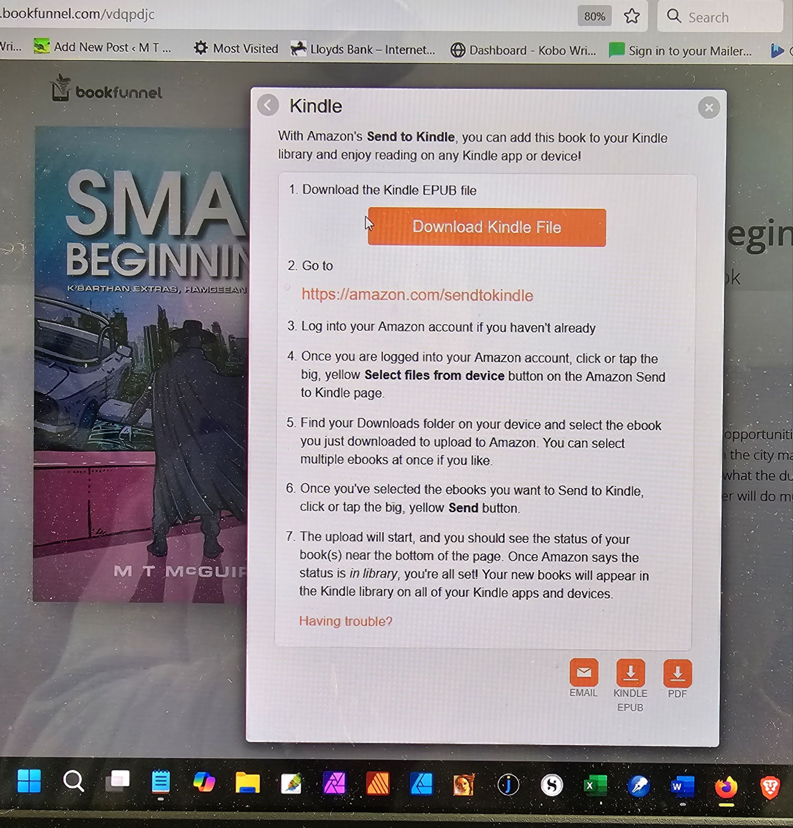This screenshot has width=793, height=828.
Task: Click the Having trouble? link
Action: (346, 621)
